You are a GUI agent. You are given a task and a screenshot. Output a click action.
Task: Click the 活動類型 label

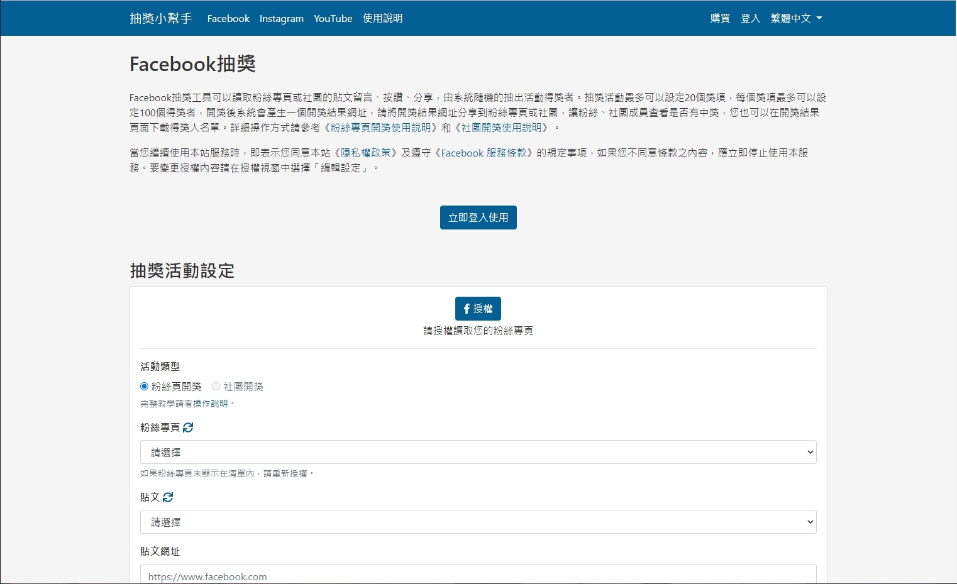[x=160, y=366]
